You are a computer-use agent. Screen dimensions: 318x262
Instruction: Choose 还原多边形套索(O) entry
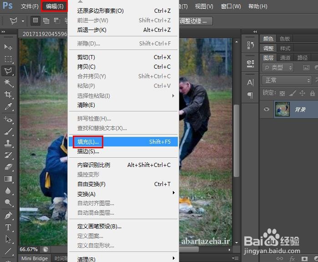(123, 11)
